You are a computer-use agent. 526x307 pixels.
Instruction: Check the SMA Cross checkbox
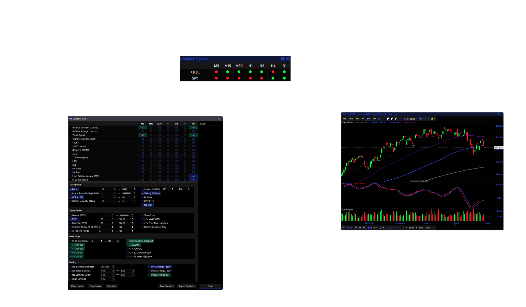pyautogui.click(x=143, y=215)
